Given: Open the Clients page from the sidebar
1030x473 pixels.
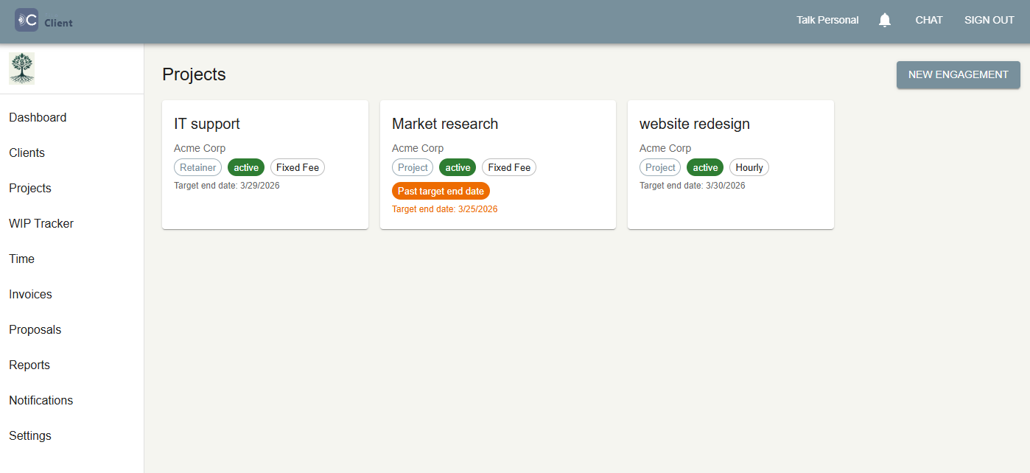Looking at the screenshot, I should point(27,153).
